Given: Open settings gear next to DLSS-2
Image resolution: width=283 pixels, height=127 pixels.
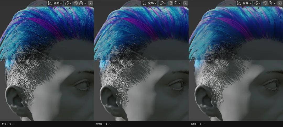Looking at the screenshot, I should [x=200, y=124].
